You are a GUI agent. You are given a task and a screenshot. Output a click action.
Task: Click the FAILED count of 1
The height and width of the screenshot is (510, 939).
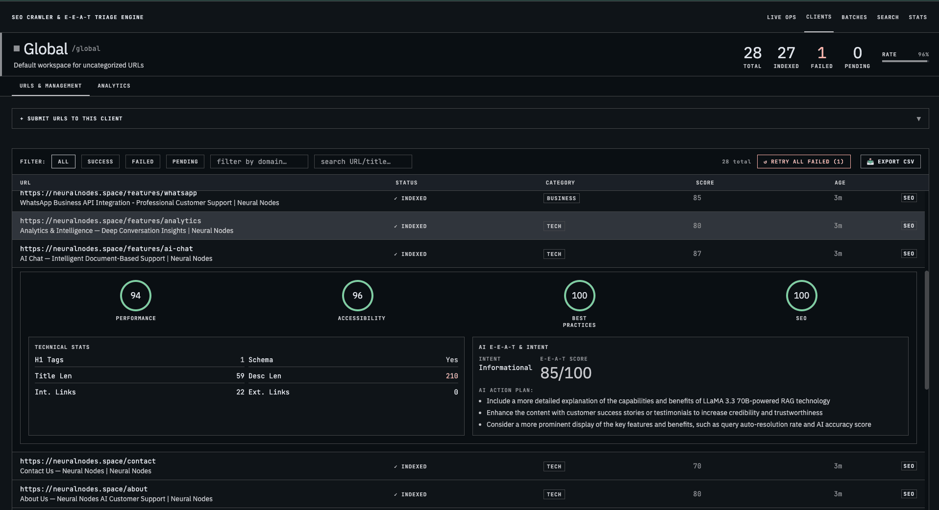point(822,53)
